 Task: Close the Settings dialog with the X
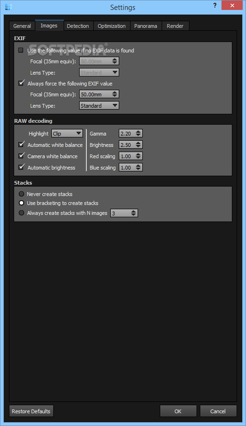[x=232, y=6]
